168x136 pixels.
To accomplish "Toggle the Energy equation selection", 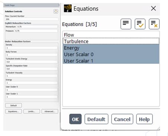I will click(111, 48).
